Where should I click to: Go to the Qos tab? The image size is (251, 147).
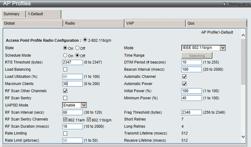click(216, 24)
